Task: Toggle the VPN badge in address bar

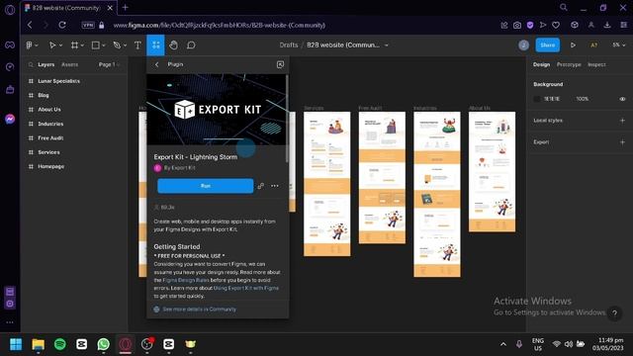Action: 88,25
